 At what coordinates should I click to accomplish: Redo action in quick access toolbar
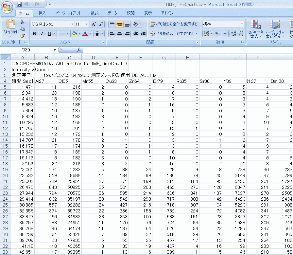[37, 4]
